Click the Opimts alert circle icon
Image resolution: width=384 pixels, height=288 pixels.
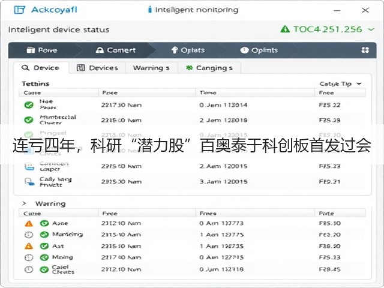(244, 50)
